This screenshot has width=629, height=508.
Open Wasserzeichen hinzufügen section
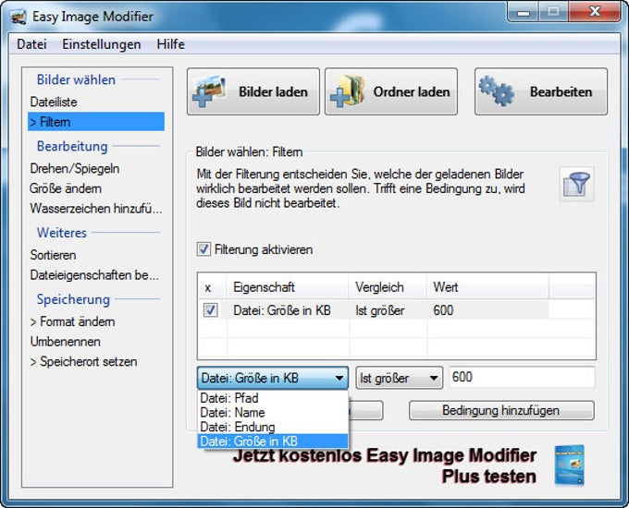point(96,209)
